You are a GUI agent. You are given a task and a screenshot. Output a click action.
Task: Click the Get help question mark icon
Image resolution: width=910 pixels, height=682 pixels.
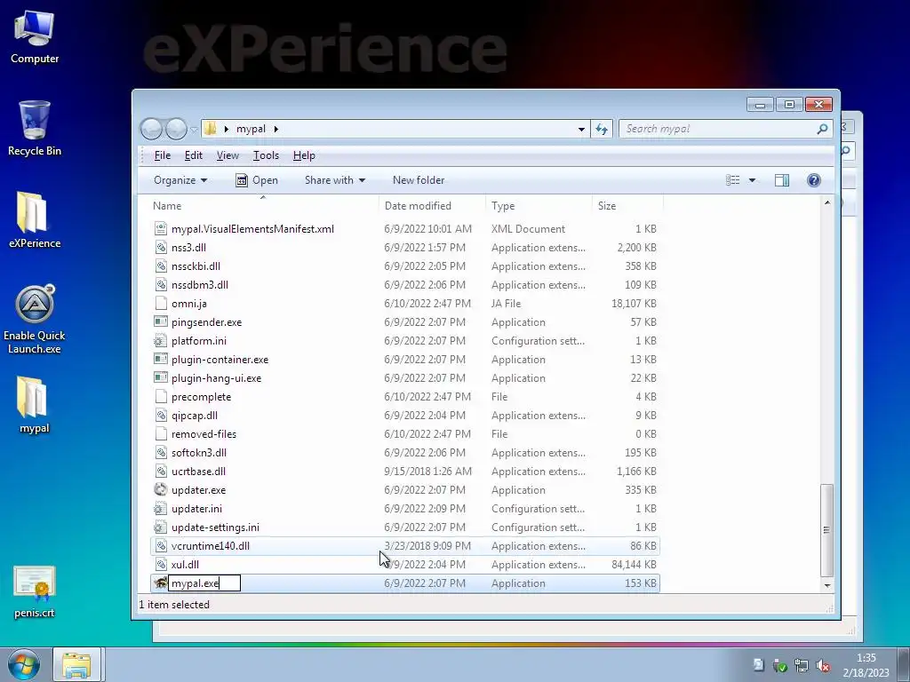pyautogui.click(x=814, y=180)
